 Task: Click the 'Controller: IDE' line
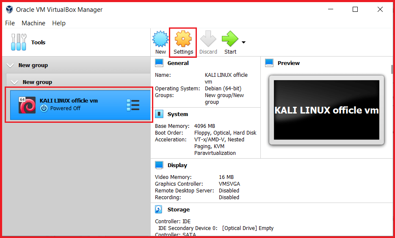click(173, 222)
